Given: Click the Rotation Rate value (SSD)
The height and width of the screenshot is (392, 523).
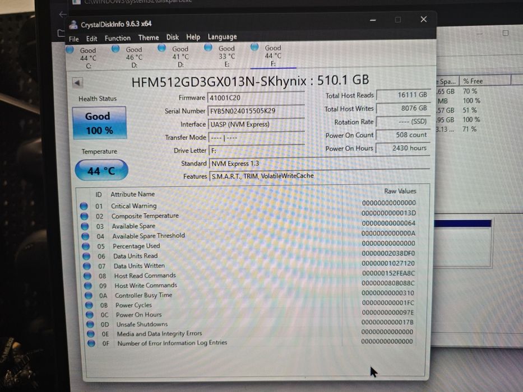Looking at the screenshot, I should 403,122.
